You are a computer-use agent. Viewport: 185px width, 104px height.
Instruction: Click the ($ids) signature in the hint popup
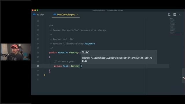click(x=86, y=52)
